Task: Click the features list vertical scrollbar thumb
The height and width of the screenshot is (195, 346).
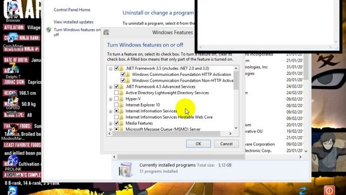Action: (236, 81)
